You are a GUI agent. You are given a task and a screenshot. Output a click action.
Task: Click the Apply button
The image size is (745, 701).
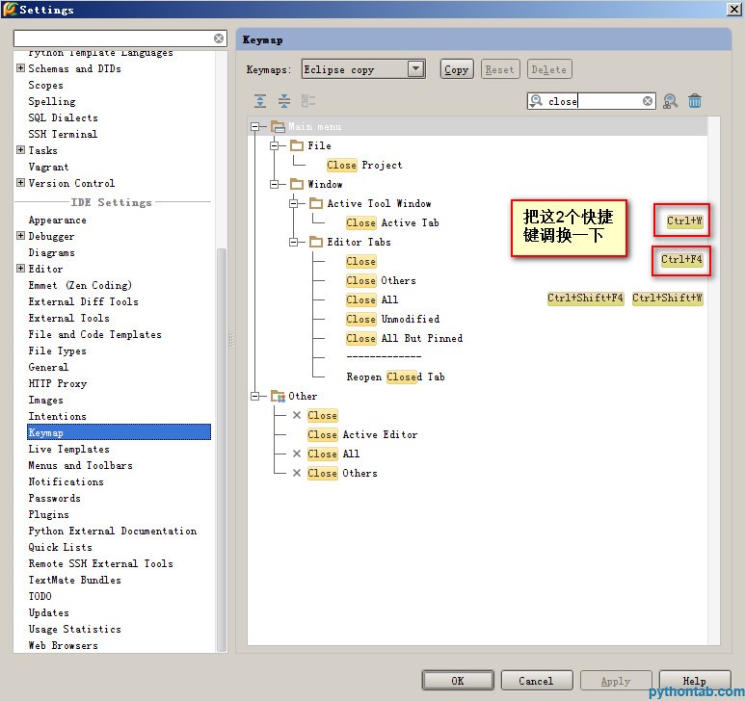(616, 681)
